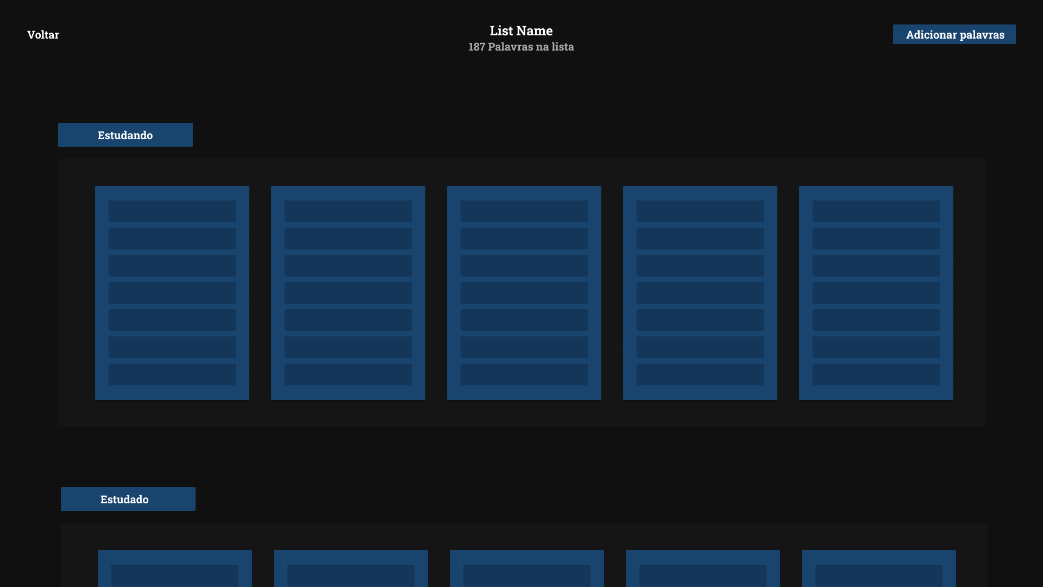Click the Voltar link
The width and height of the screenshot is (1043, 587).
pos(43,34)
